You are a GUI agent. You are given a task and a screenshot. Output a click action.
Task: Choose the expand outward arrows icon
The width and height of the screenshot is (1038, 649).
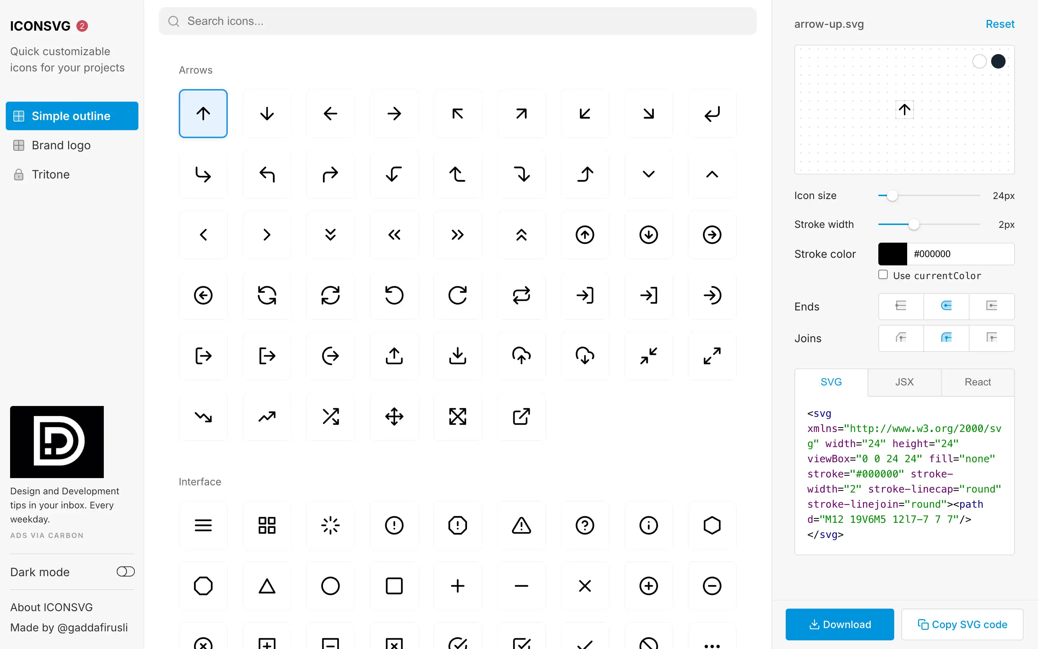(712, 356)
